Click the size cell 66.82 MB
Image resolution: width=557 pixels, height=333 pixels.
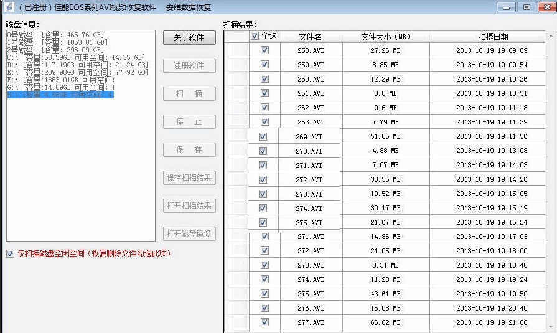[x=386, y=322]
